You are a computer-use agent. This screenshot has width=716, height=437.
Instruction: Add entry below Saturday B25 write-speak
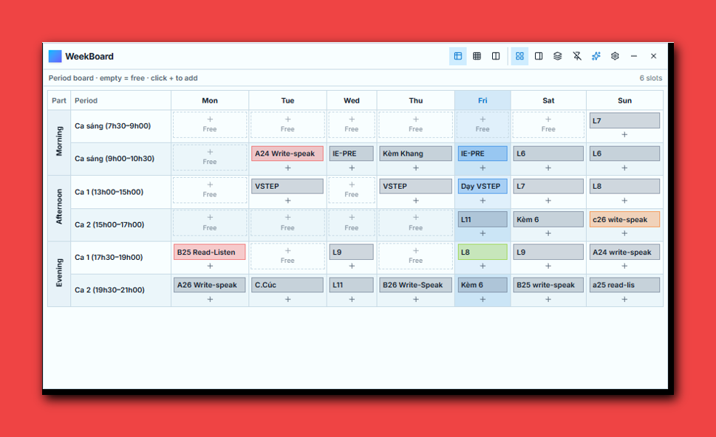(x=548, y=299)
